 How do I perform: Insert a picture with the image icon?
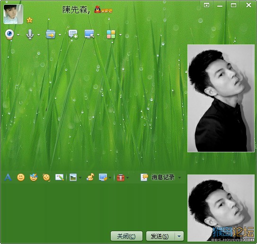tap(73, 177)
